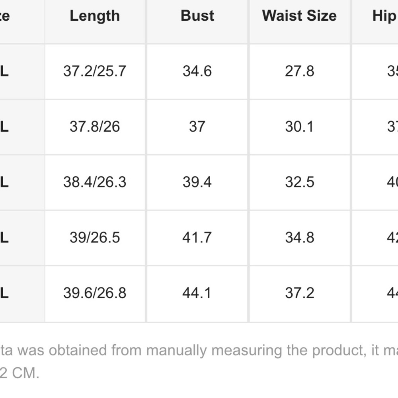Pick the waist size cell 32.5
This screenshot has height=398, width=398.
click(299, 182)
